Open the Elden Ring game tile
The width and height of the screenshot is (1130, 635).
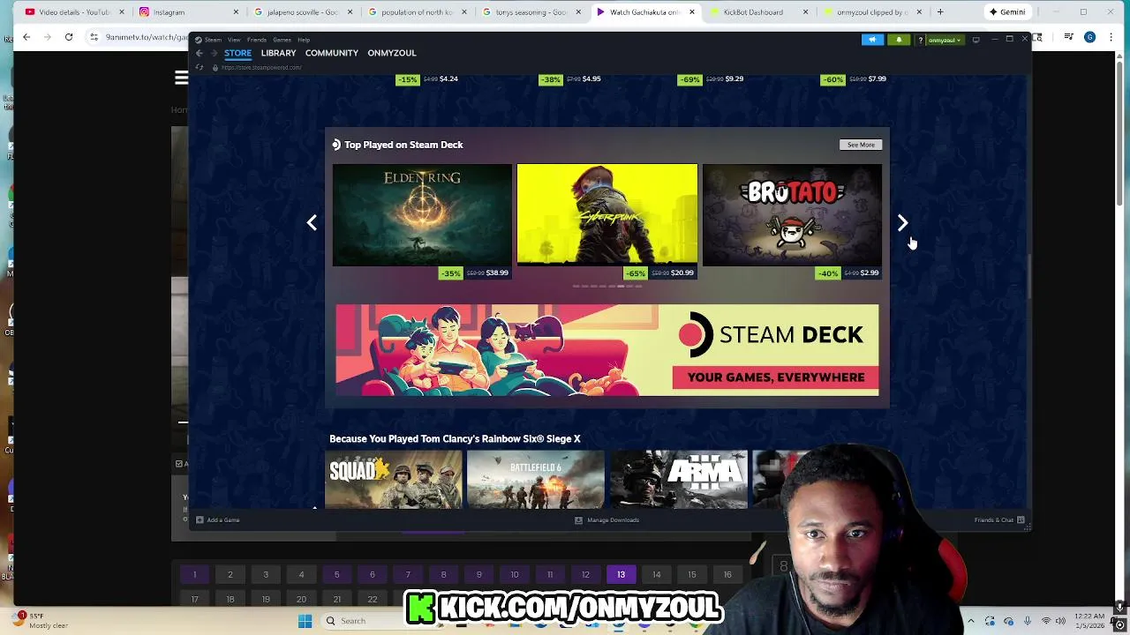point(422,215)
